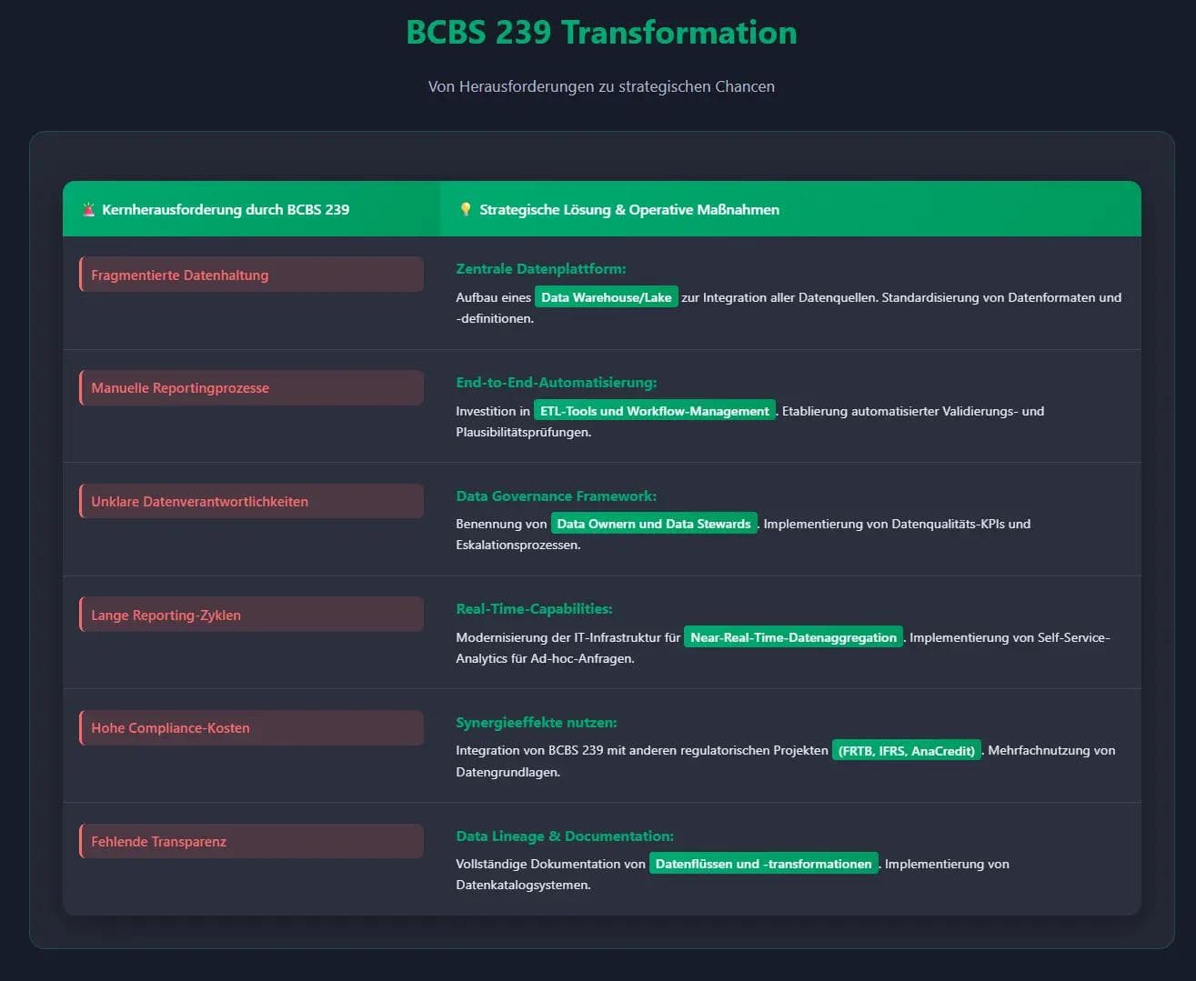The width and height of the screenshot is (1196, 981).
Task: Click the Synergieeffekte nutzen heading
Action: (x=536, y=723)
